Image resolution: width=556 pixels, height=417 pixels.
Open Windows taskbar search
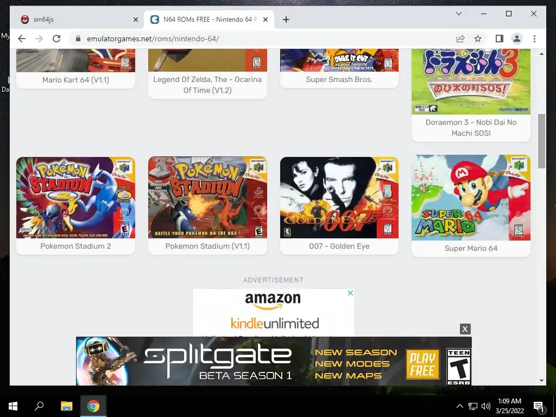point(39,406)
